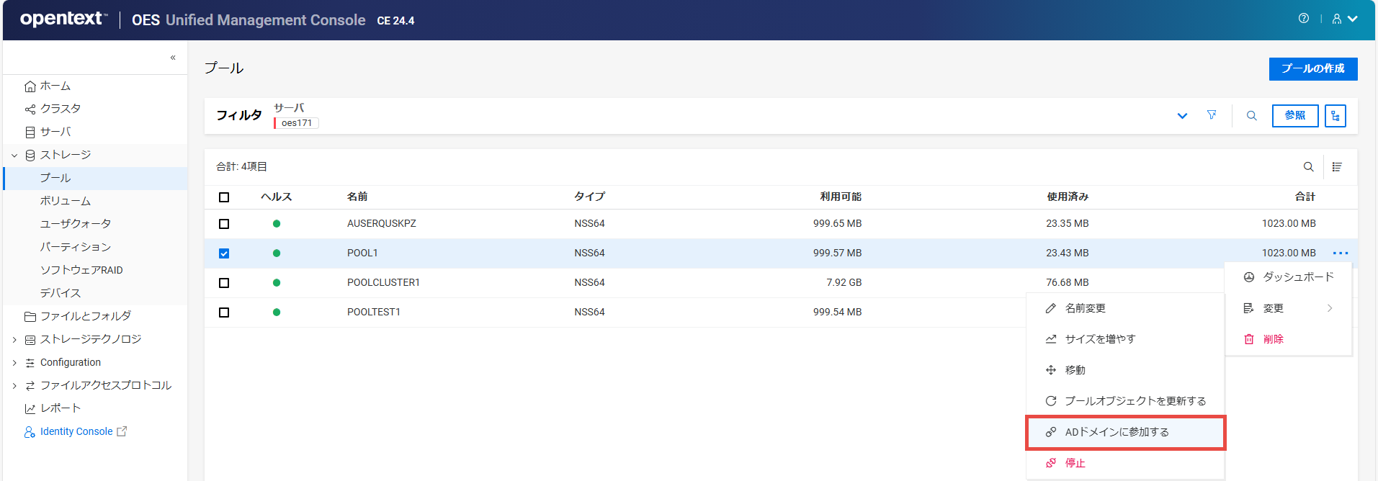Search within the pool table

[x=1308, y=167]
